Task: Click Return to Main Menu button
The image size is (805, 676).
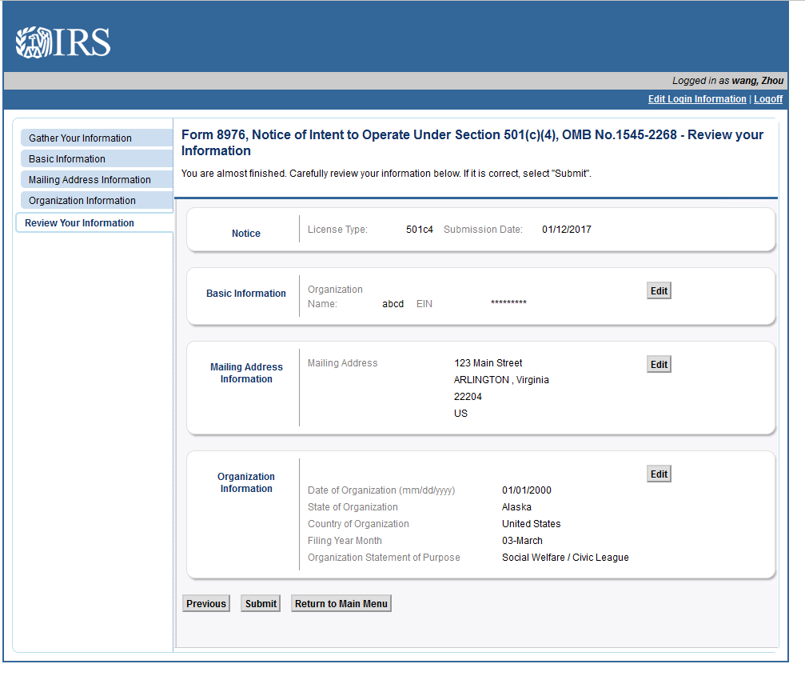Action: [341, 603]
